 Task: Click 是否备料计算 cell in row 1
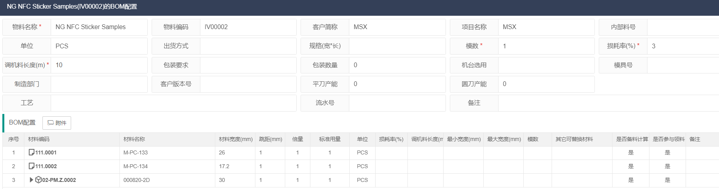(x=631, y=152)
